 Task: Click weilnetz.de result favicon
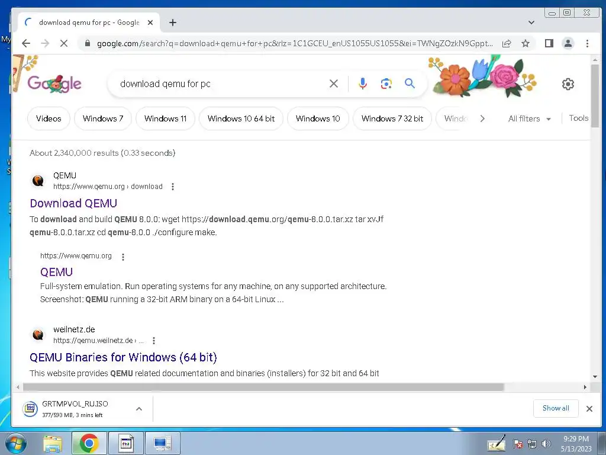[x=38, y=335]
